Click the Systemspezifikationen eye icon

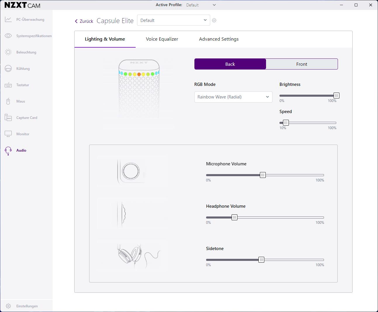tap(8, 36)
